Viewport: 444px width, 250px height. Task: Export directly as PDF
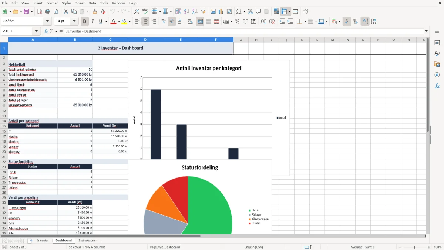click(x=40, y=11)
